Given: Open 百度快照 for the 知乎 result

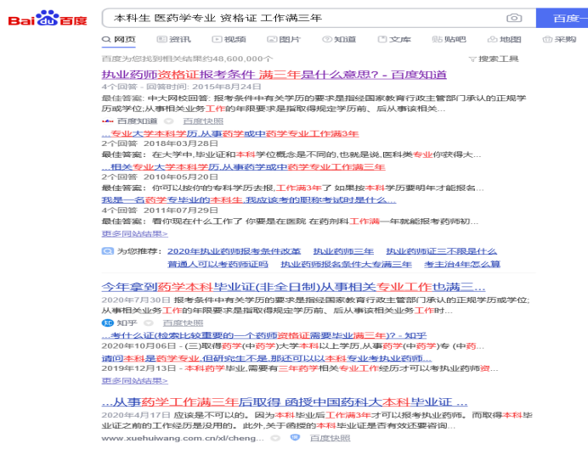Looking at the screenshot, I should 183,323.
